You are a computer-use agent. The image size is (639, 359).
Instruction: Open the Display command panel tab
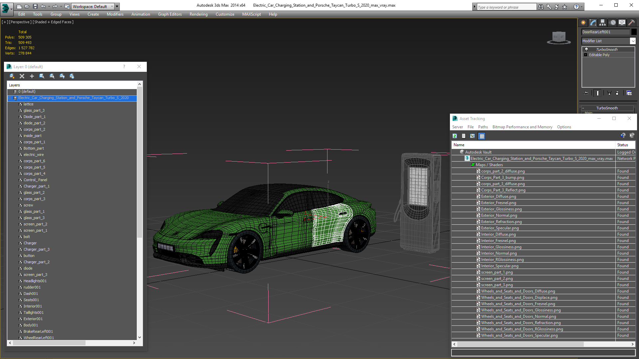pyautogui.click(x=622, y=23)
